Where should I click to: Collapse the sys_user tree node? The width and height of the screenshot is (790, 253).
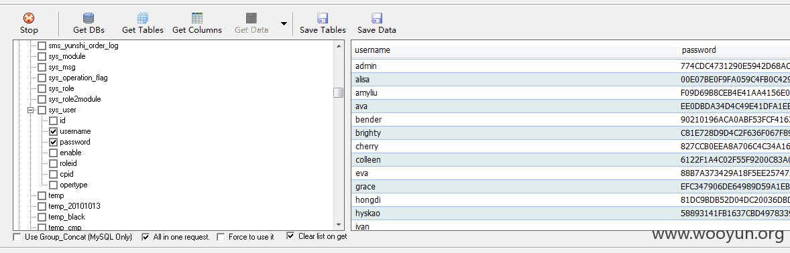point(31,110)
